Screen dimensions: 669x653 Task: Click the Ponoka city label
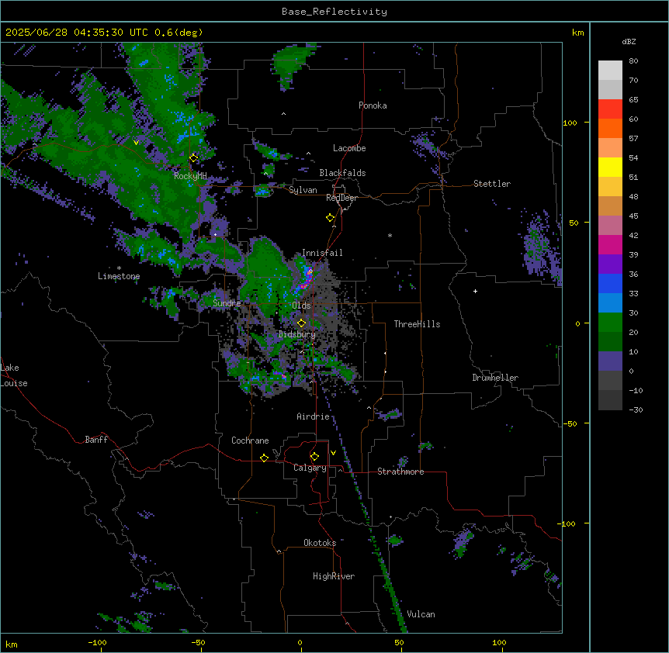(373, 105)
